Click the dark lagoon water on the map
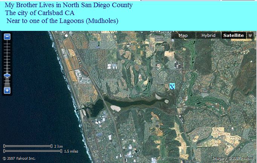 [x=135, y=104]
